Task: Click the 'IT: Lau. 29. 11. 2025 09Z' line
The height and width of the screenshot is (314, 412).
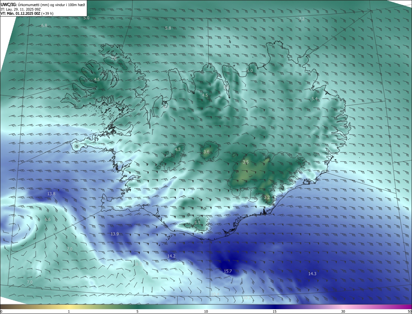Action: 21,9
